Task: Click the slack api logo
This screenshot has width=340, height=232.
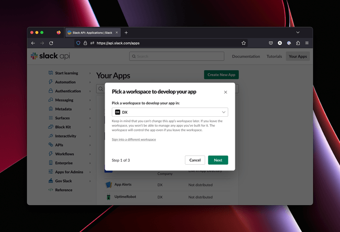Action: (50, 56)
